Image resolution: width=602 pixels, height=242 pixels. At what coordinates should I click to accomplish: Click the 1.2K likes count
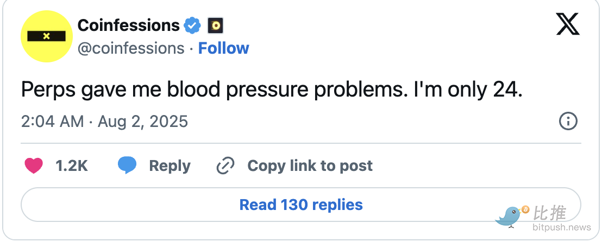[72, 165]
